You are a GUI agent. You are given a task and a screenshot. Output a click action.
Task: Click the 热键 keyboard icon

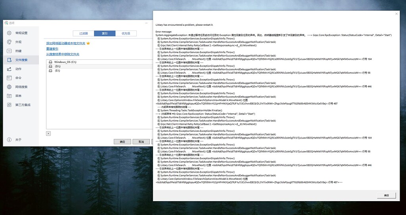[x=9, y=51]
